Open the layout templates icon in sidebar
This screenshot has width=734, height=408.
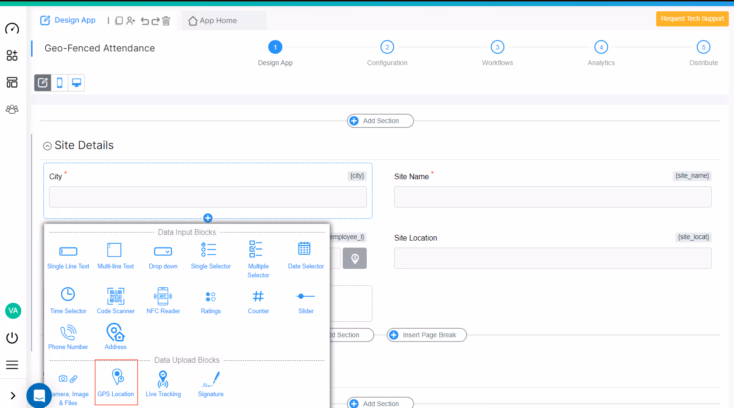click(x=12, y=83)
